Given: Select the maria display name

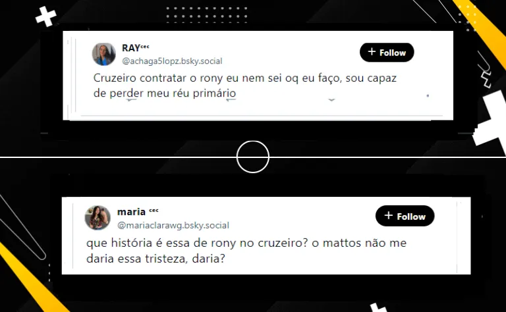Looking at the screenshot, I should (x=131, y=212).
